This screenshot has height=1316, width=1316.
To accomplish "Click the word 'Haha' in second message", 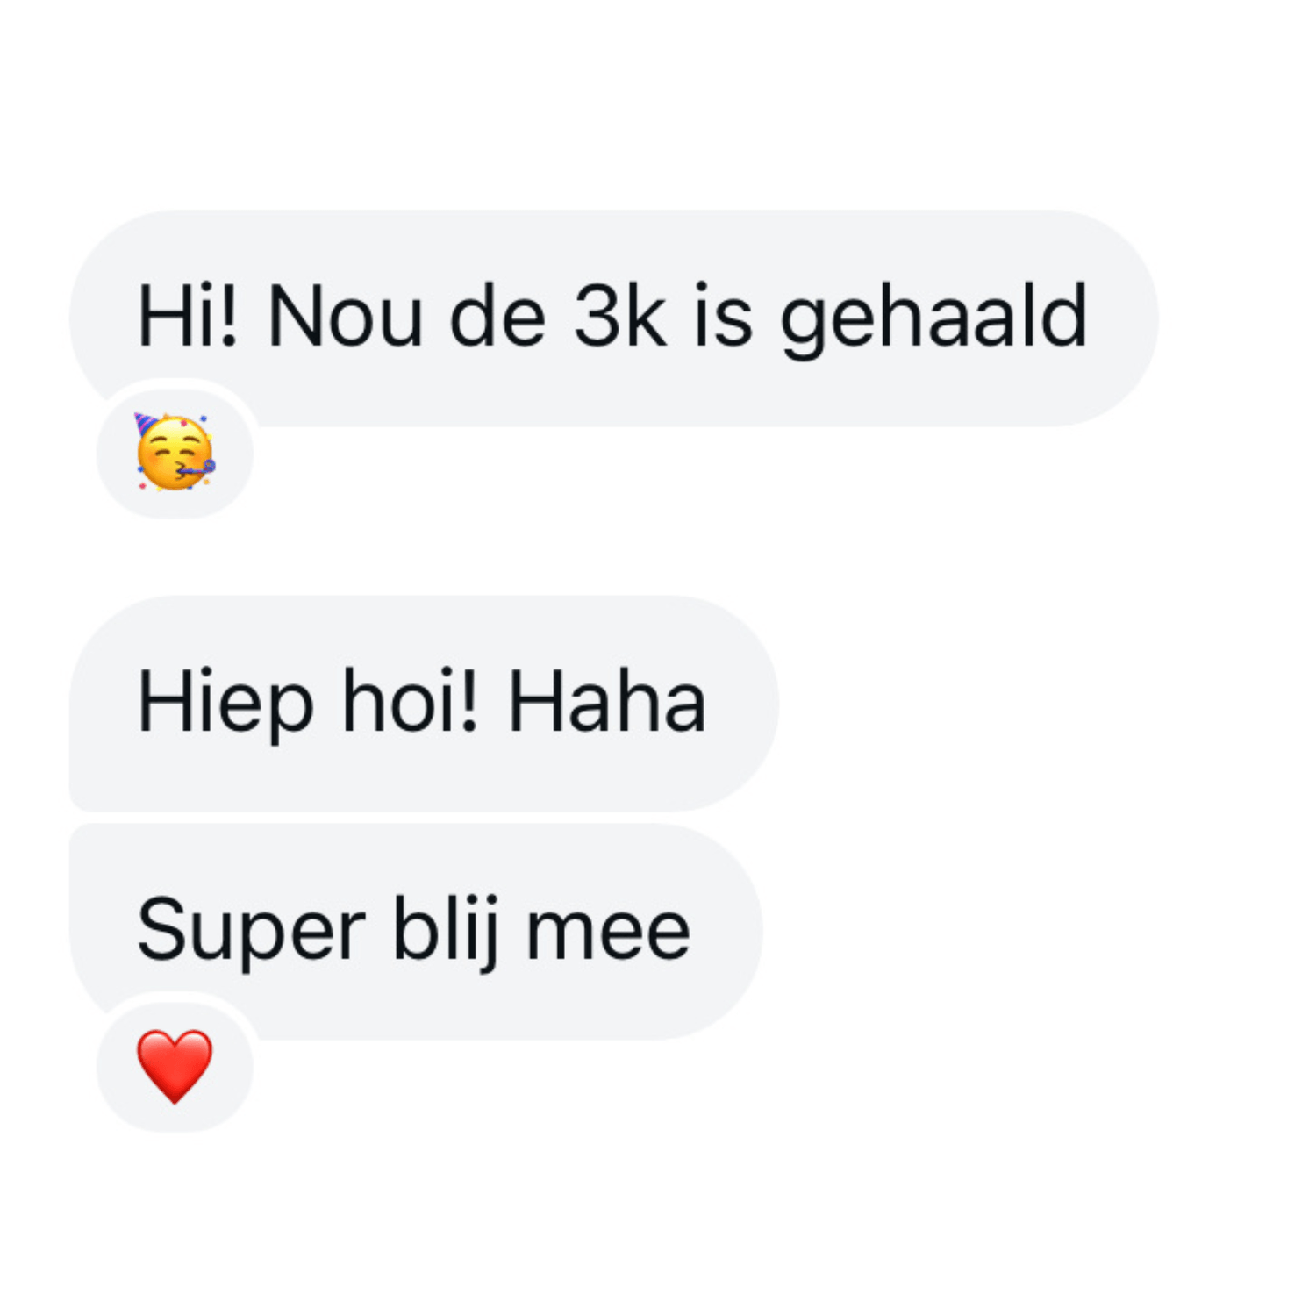I will point(607,701).
